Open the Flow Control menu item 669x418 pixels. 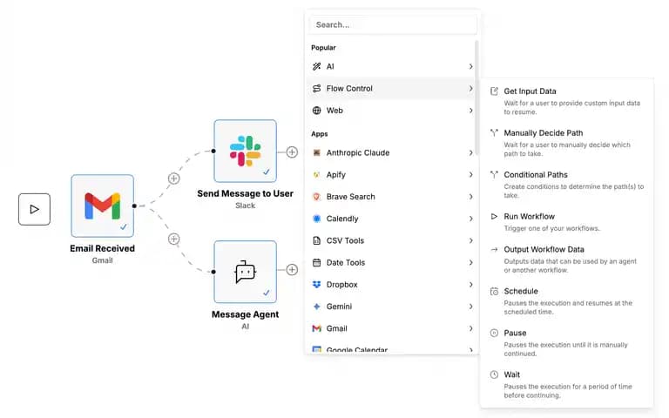(x=392, y=88)
